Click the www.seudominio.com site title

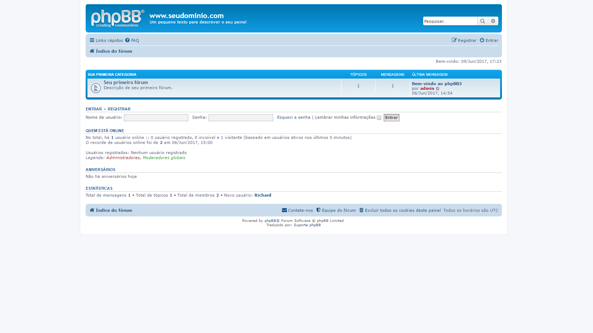[x=186, y=16]
